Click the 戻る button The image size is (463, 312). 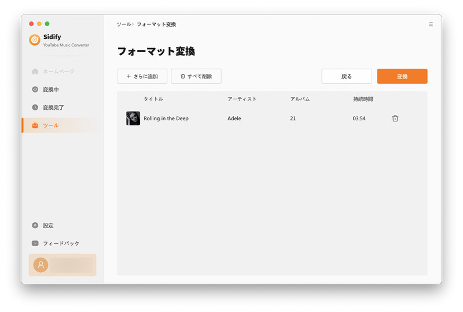point(347,76)
